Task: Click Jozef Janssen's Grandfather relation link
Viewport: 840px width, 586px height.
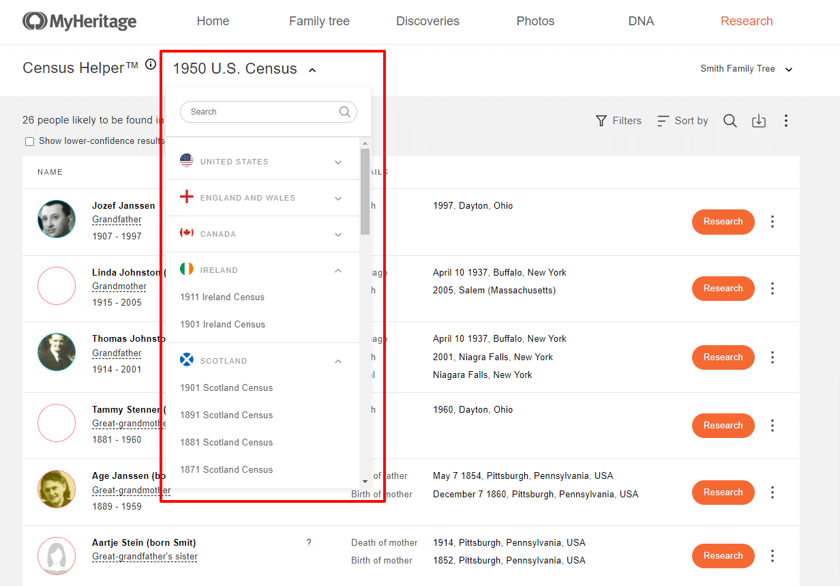Action: (117, 220)
